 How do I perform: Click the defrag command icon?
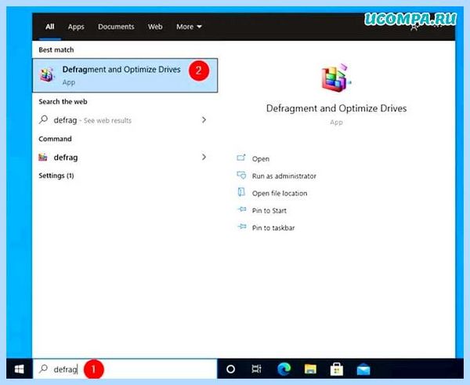pos(43,158)
